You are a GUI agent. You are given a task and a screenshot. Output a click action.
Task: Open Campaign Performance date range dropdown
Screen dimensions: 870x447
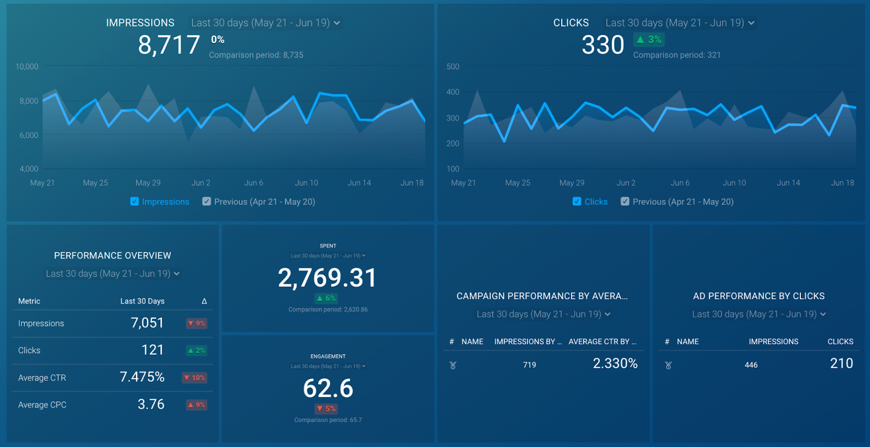[x=543, y=314]
